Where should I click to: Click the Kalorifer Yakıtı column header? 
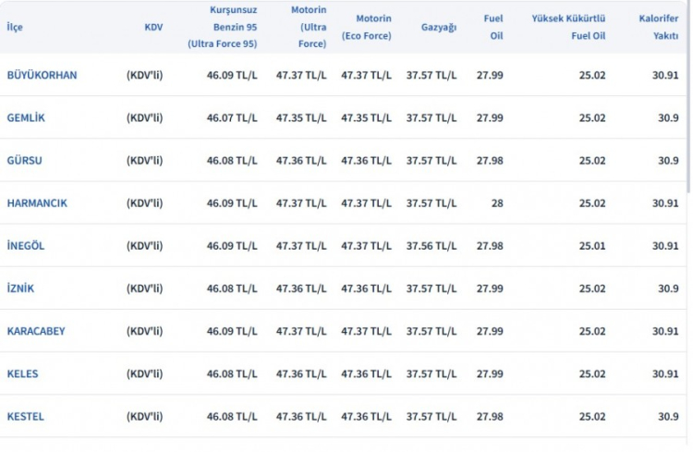(x=659, y=27)
